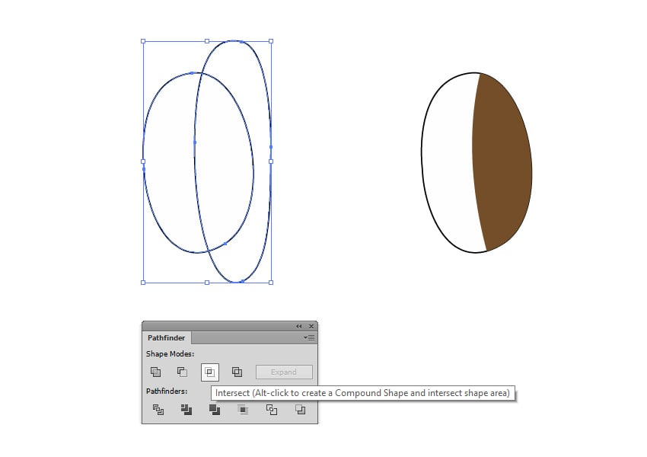This screenshot has width=647, height=457.
Task: Apply the Crop pathfinder icon
Action: [242, 410]
